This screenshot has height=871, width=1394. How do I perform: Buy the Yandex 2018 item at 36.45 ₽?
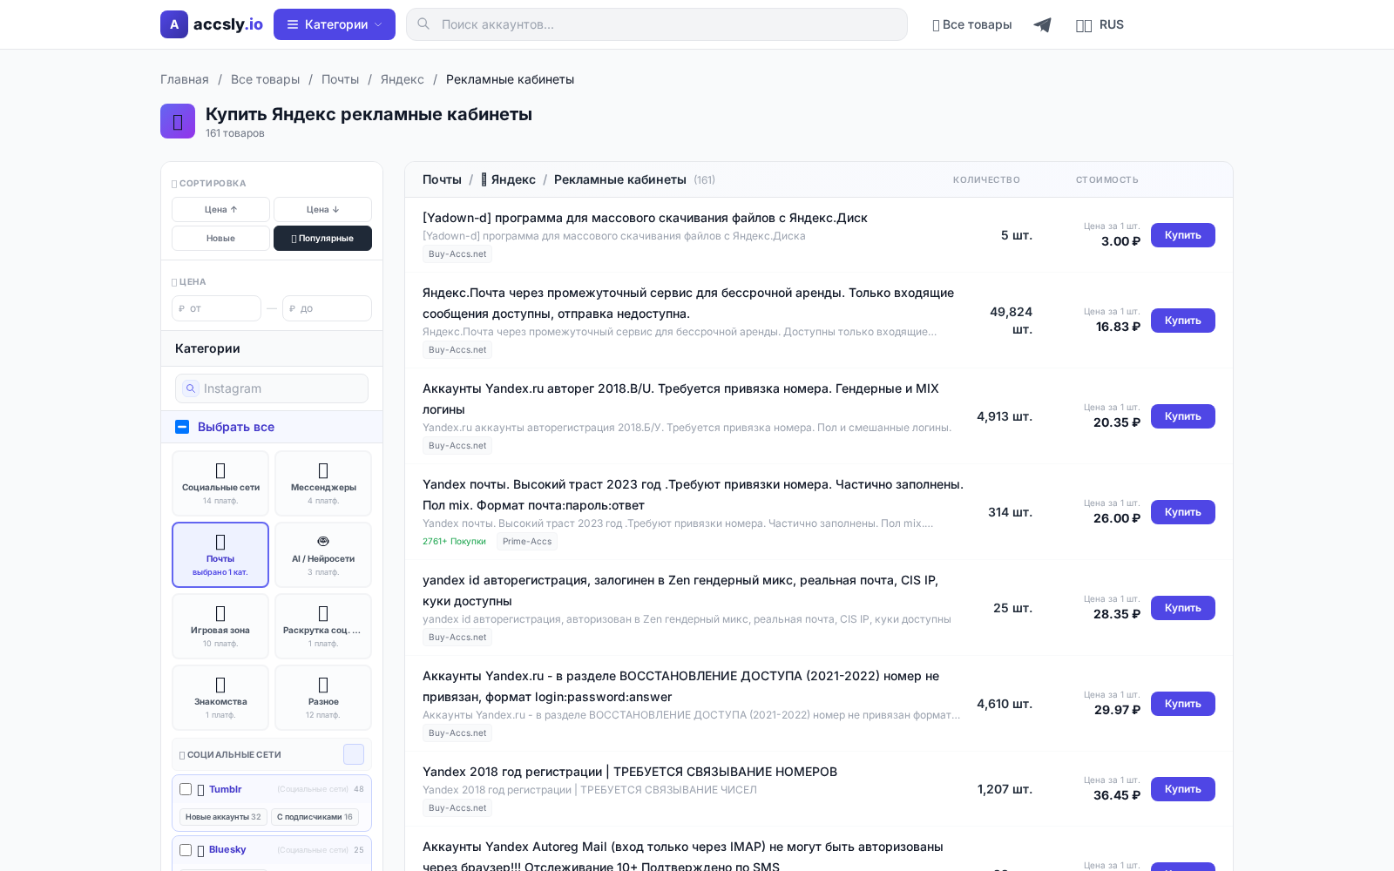pyautogui.click(x=1183, y=789)
